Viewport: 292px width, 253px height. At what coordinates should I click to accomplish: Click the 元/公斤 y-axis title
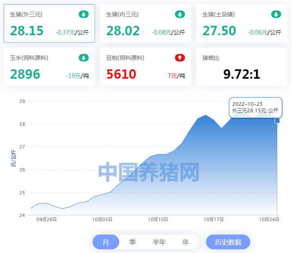click(14, 158)
